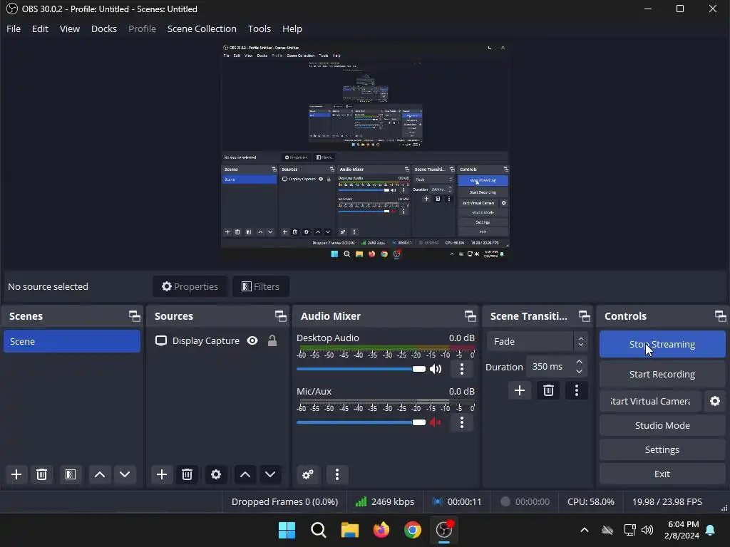Decrease transition Duration with down arrow
Screen dimensions: 730x547
[x=579, y=371]
